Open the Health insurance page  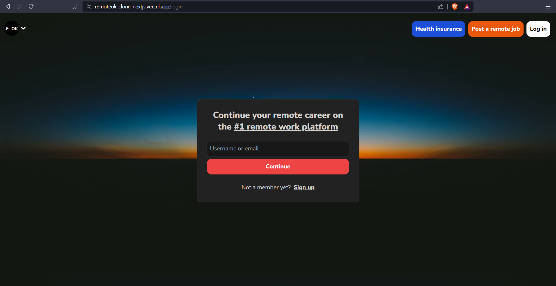coord(438,29)
